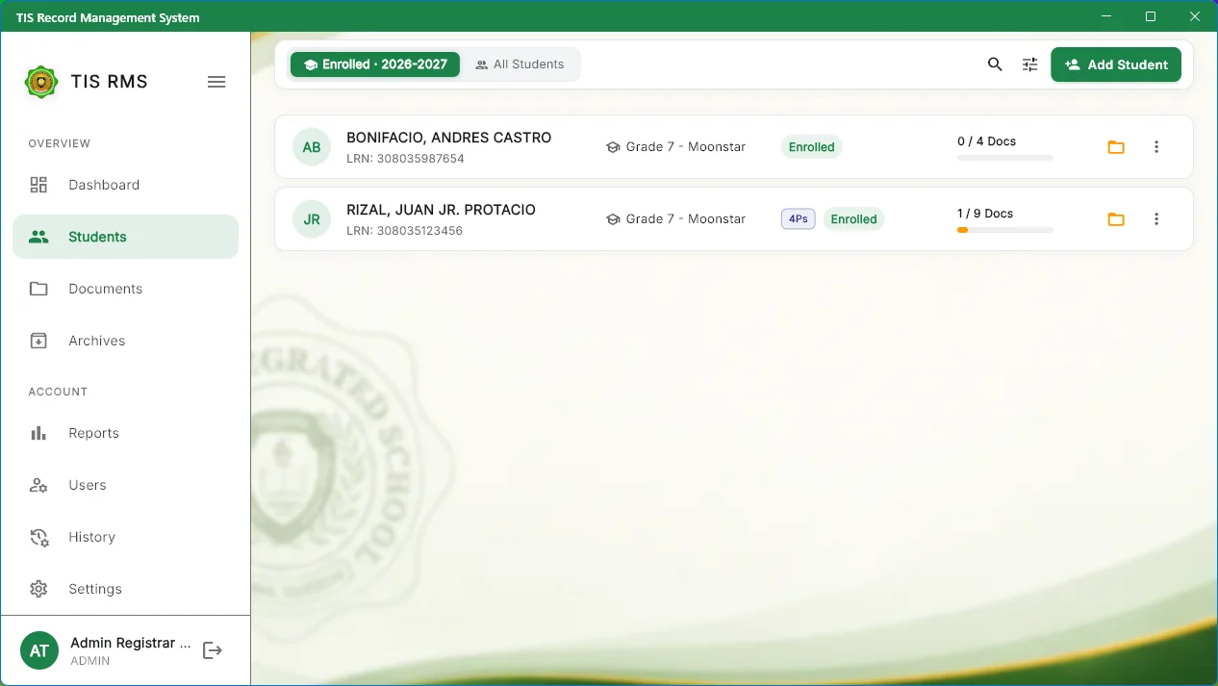Click the TIS RMS sidebar title
This screenshot has width=1218, height=686.
[110, 82]
